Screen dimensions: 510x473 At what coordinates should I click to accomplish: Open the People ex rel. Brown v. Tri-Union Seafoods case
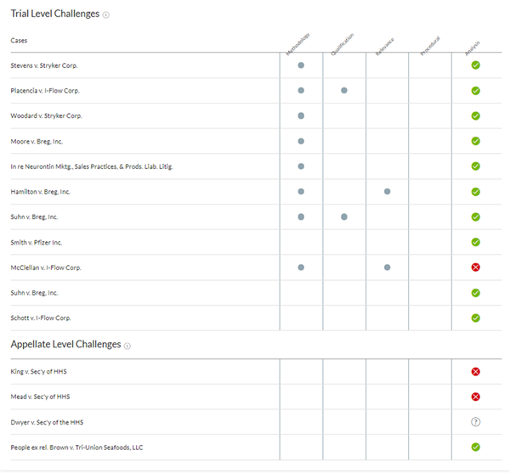pos(76,448)
